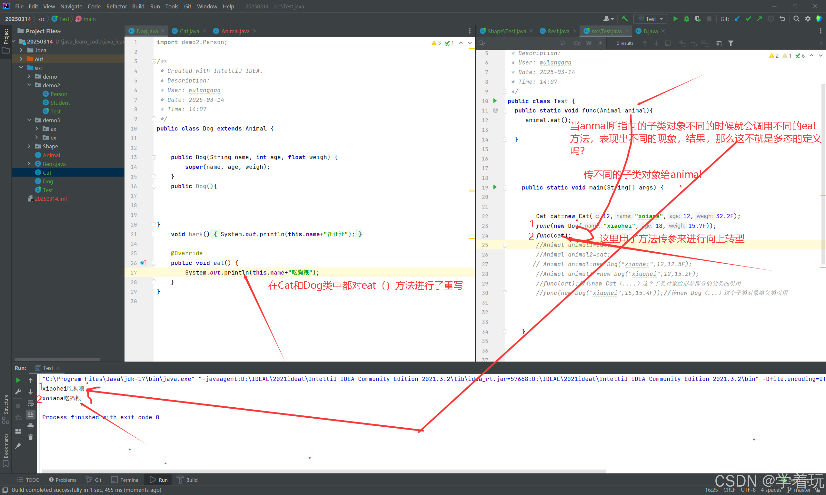Click Git Update Project blue arrow

[x=737, y=19]
